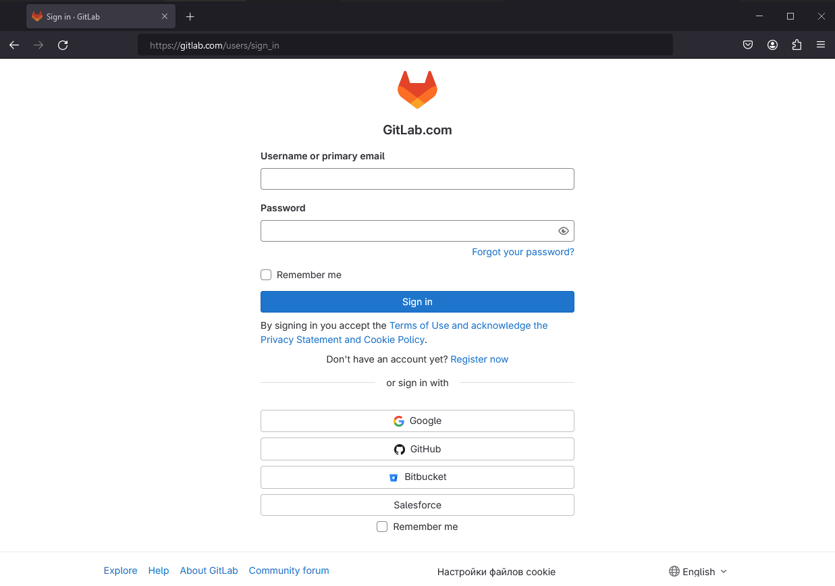Check Remember me above Sign in button

pyautogui.click(x=266, y=275)
